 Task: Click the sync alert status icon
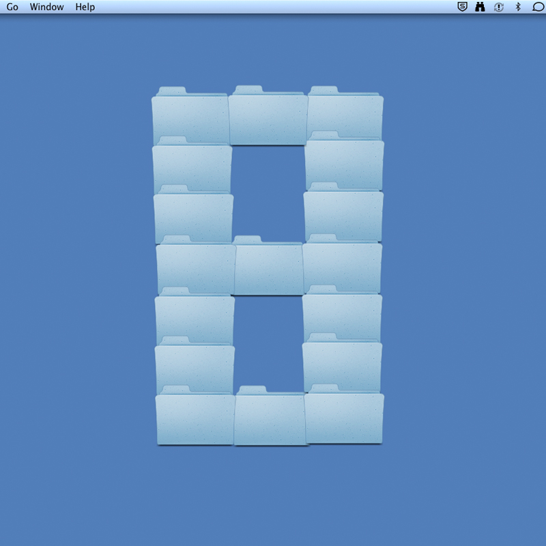(499, 7)
